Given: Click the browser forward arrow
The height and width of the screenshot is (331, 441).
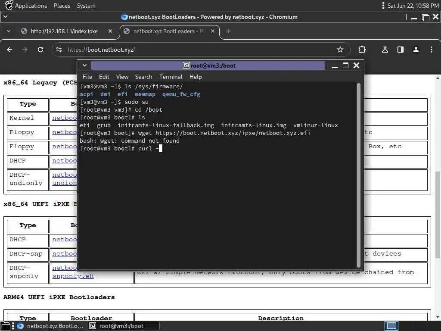Looking at the screenshot, I should [x=25, y=50].
